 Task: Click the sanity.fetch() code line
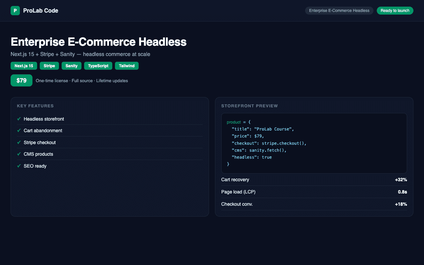259,150
